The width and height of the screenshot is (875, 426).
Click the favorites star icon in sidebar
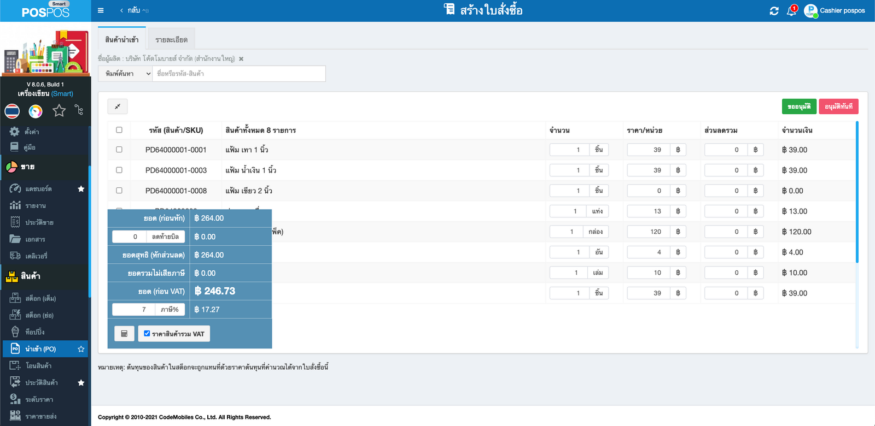click(59, 111)
